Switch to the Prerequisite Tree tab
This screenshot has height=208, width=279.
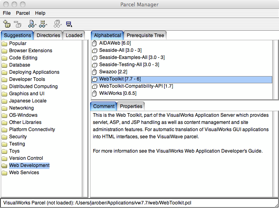(x=145, y=35)
